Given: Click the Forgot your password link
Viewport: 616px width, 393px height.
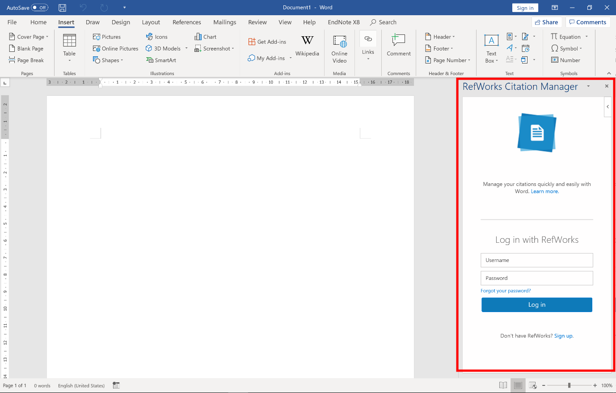Looking at the screenshot, I should pos(506,291).
